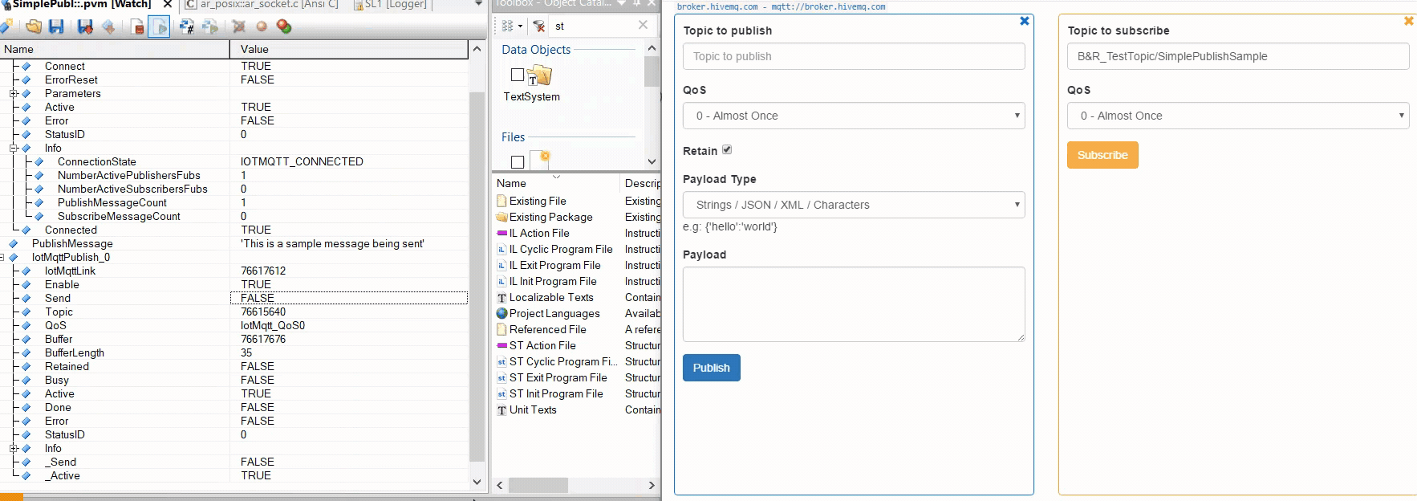This screenshot has width=1417, height=501.
Task: Click the insert variable icon at toolbar start
Action: (x=6, y=26)
